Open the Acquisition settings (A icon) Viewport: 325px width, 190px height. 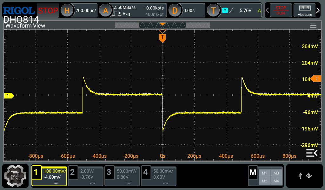pyautogui.click(x=105, y=10)
